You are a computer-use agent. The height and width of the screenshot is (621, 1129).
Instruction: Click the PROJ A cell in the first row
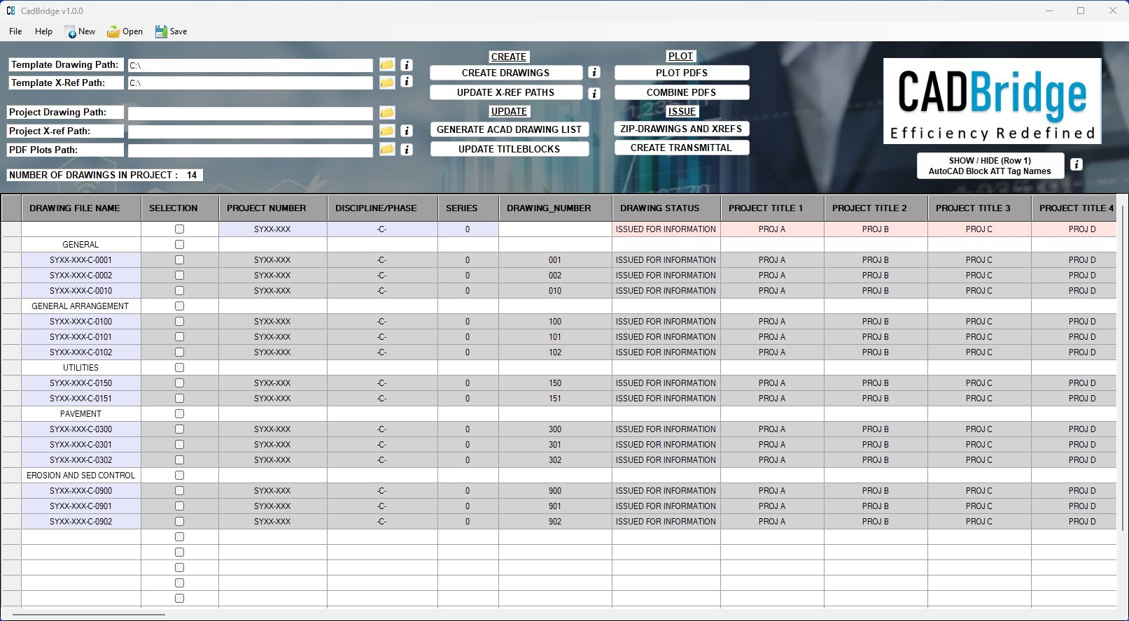point(772,229)
